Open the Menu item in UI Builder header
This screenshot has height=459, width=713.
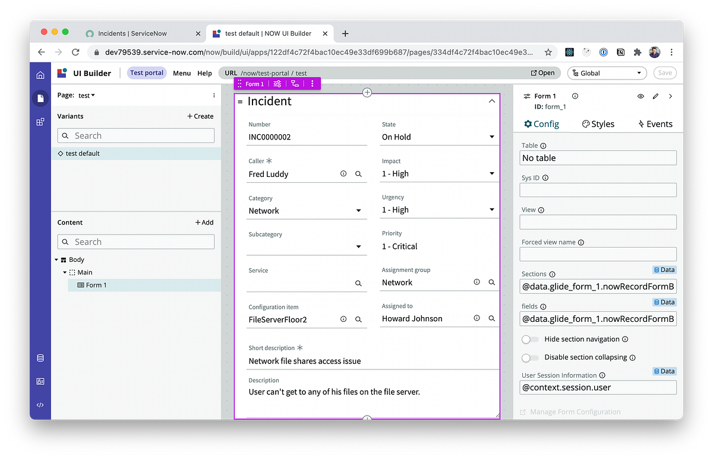pos(182,73)
